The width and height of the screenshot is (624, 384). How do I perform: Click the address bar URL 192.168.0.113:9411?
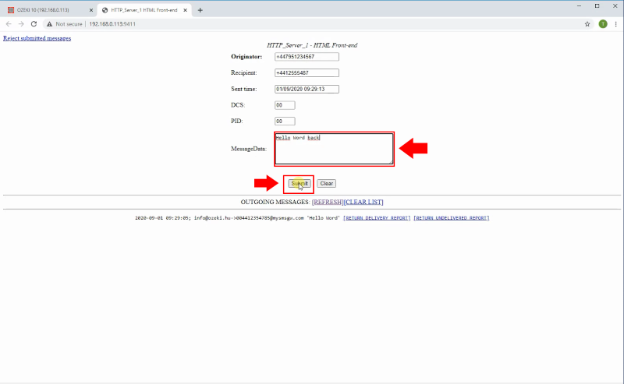coord(112,24)
